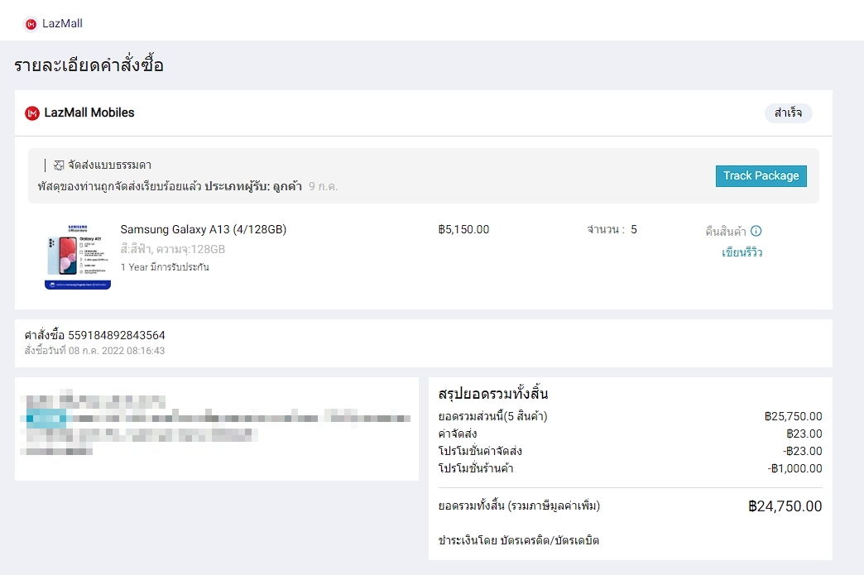Click the เขียนรีวิว write review link
The width and height of the screenshot is (864, 575).
click(x=742, y=252)
